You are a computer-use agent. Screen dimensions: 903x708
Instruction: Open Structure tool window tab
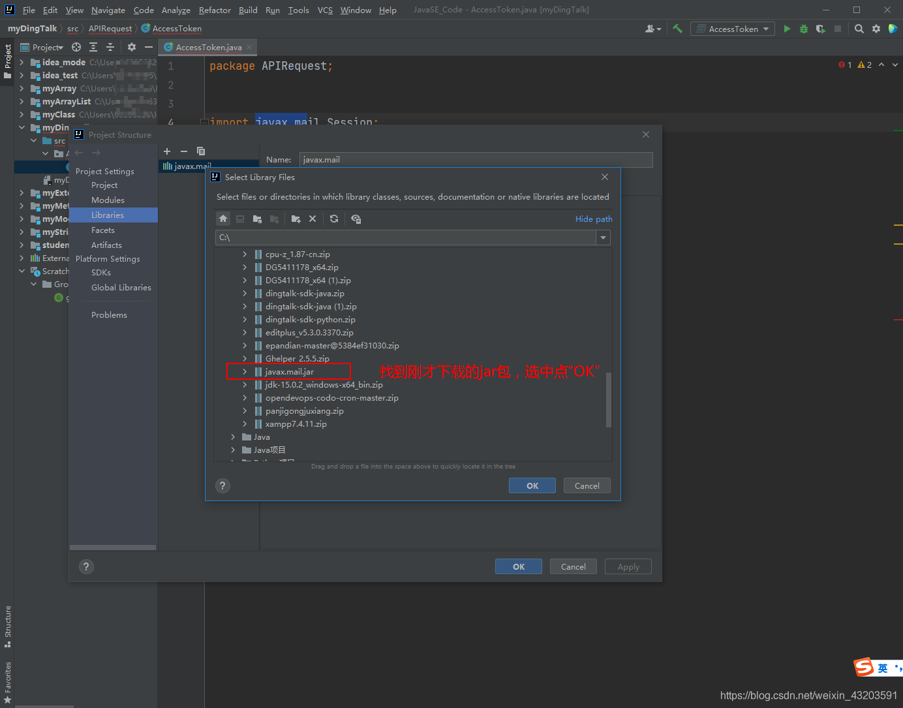tap(8, 627)
